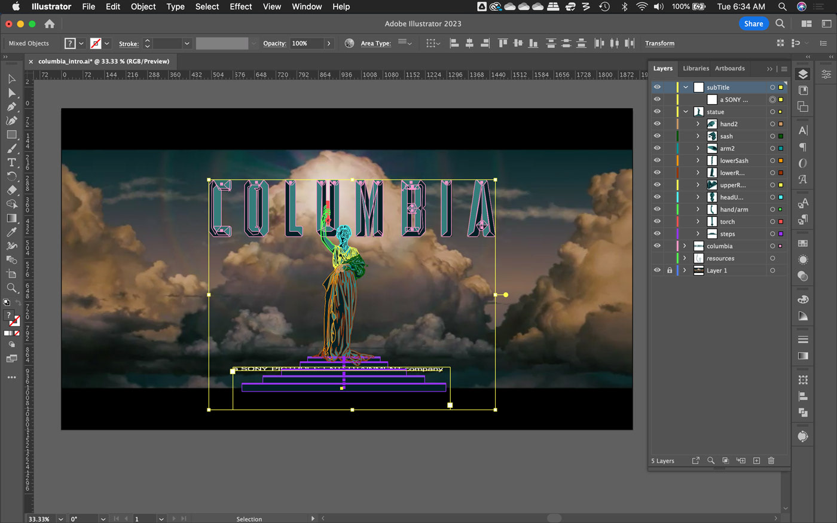Open the stroke weight dropdown
Viewport: 837px width, 523px height.
pyautogui.click(x=187, y=44)
